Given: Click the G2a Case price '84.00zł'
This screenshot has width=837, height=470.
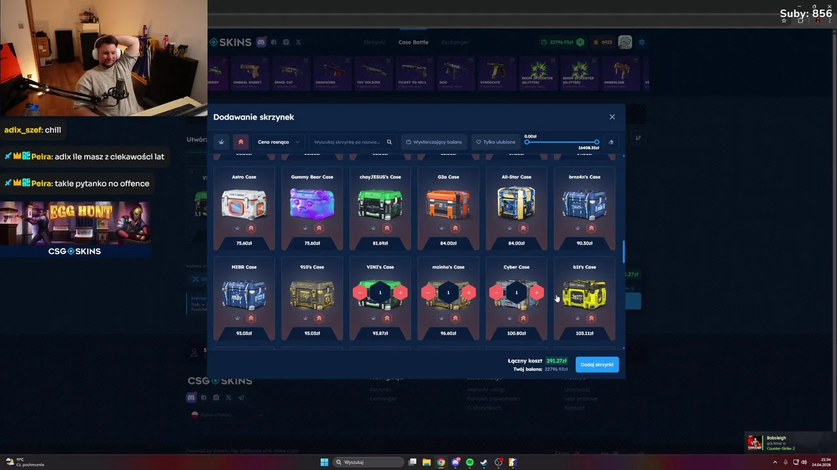Looking at the screenshot, I should [x=448, y=243].
